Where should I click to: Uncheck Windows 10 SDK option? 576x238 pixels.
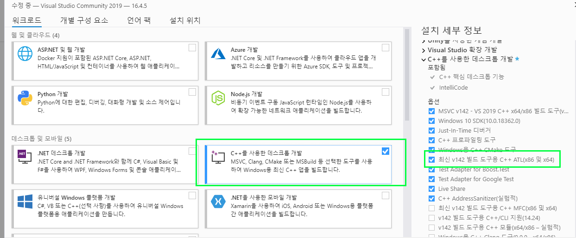tap(432, 121)
